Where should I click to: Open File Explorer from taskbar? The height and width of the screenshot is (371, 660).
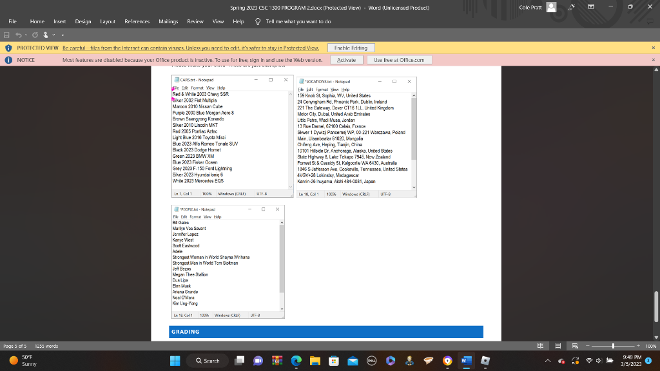315,361
